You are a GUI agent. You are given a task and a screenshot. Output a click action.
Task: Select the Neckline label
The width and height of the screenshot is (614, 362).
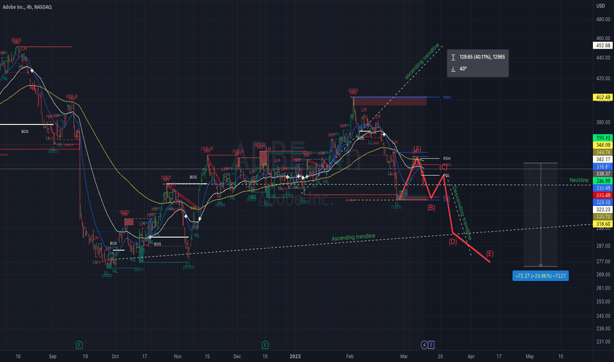click(x=579, y=180)
